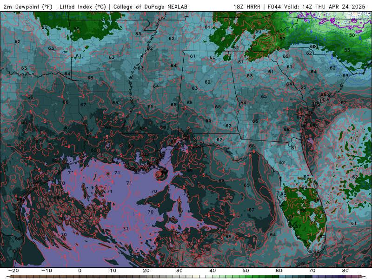This screenshot has height=279, width=372.
Task: Click the purple right arrow end of color bar
Action: click(x=362, y=277)
